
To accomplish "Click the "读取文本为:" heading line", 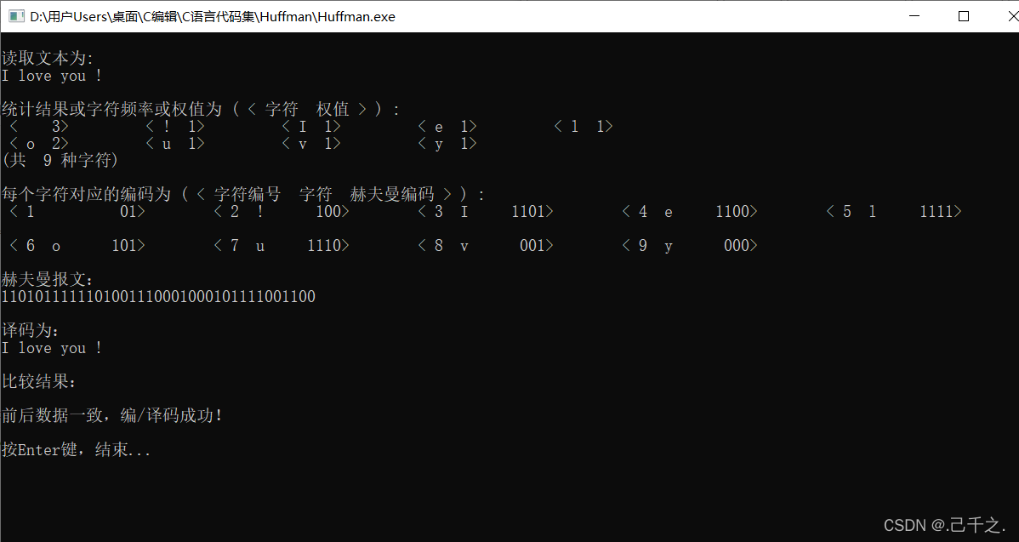I will pos(48,59).
